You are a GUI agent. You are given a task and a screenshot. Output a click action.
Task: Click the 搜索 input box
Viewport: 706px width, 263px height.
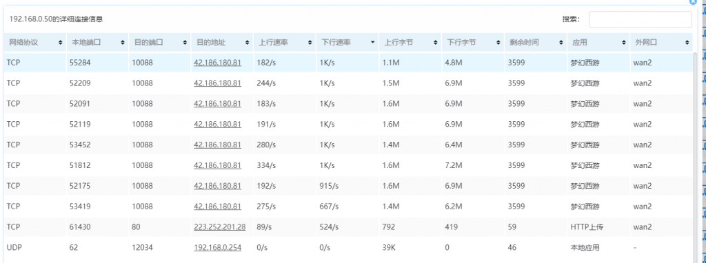641,19
